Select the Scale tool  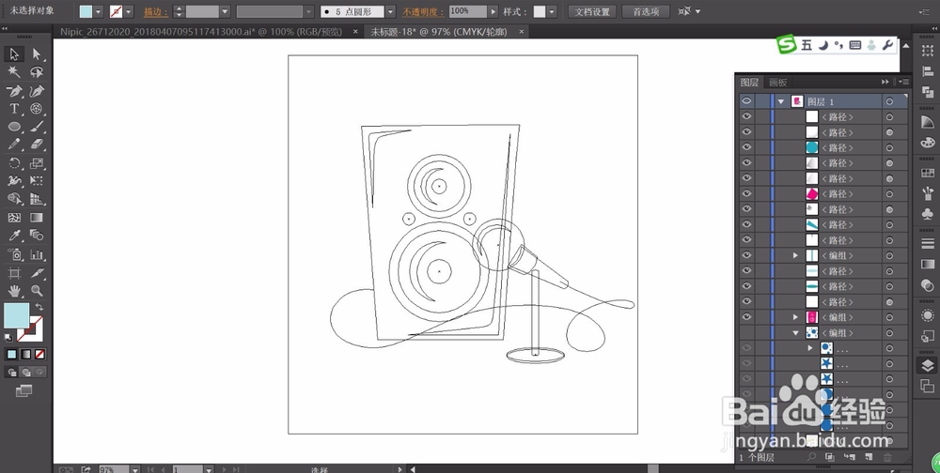click(x=37, y=163)
